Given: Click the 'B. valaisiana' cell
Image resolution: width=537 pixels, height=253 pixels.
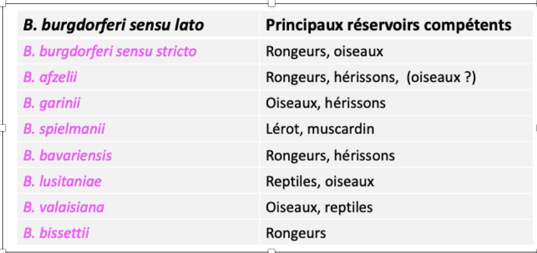Looking at the screenshot, I should point(138,207).
